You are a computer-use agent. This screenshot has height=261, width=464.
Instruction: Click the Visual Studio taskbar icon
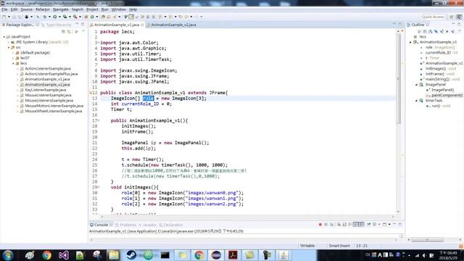(x=64, y=255)
